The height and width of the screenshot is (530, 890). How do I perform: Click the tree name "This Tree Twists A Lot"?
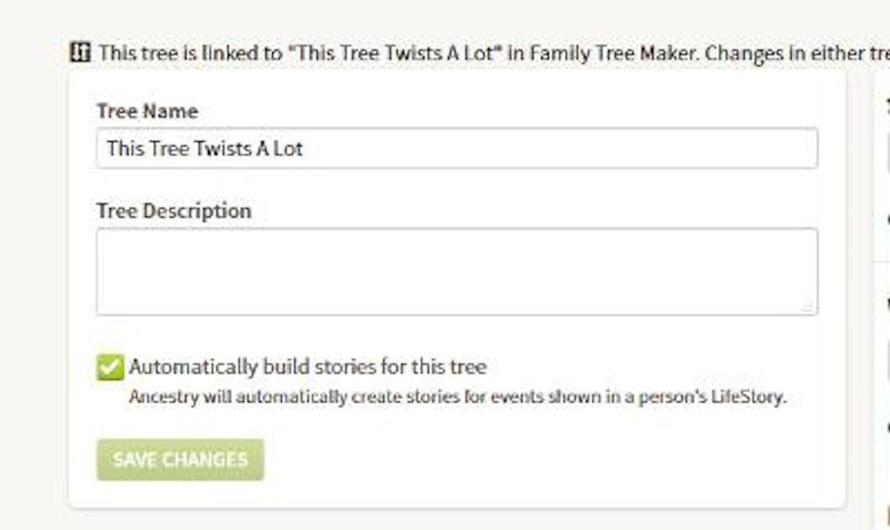tap(203, 148)
